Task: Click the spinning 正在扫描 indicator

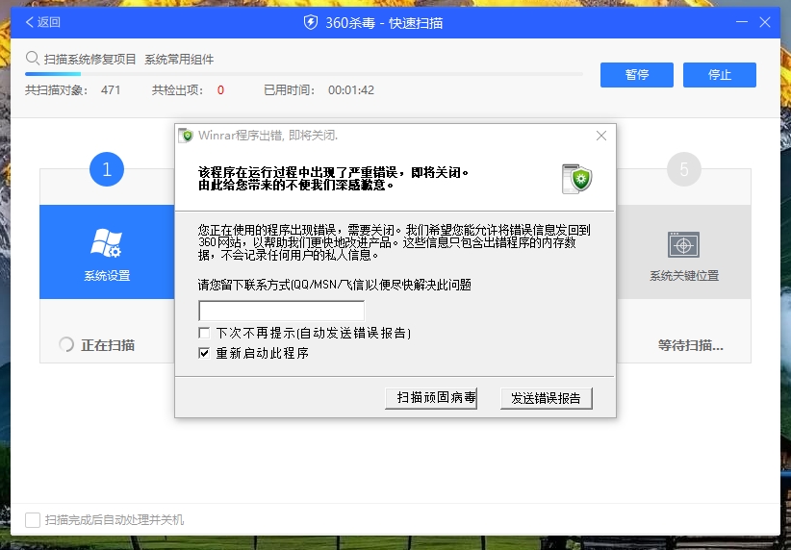Action: point(66,345)
